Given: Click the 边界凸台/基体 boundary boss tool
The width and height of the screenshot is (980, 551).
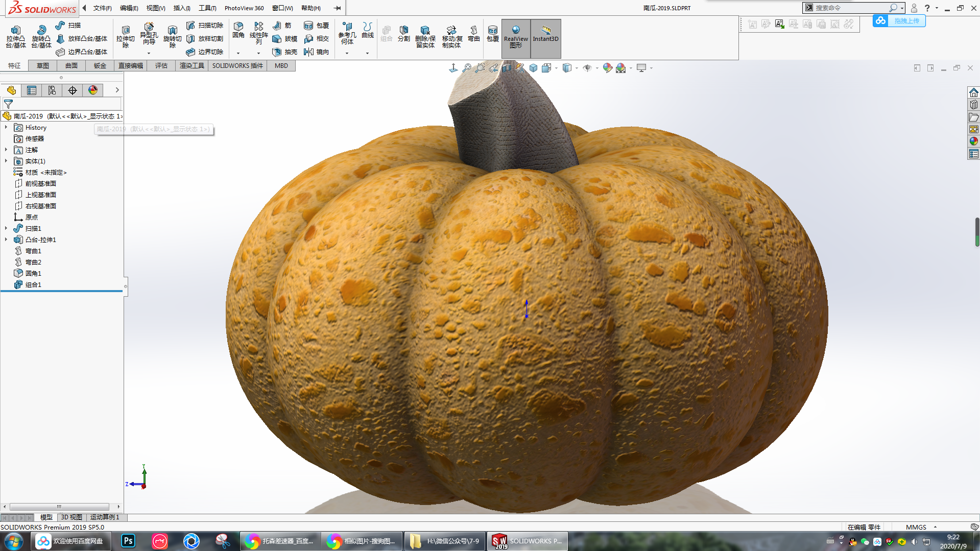Looking at the screenshot, I should pyautogui.click(x=82, y=52).
